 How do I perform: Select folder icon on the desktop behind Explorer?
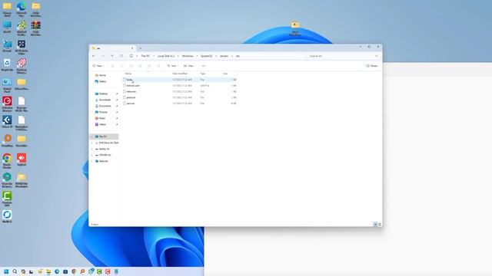coord(295,29)
